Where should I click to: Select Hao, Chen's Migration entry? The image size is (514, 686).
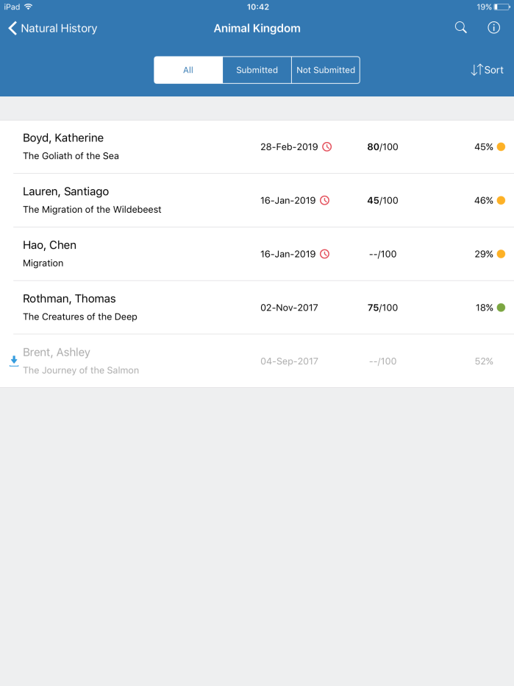tap(257, 254)
